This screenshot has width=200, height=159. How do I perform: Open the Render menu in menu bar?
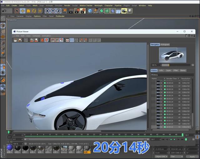67,6
